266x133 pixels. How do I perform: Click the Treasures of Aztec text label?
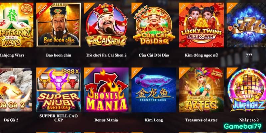coord(201,120)
